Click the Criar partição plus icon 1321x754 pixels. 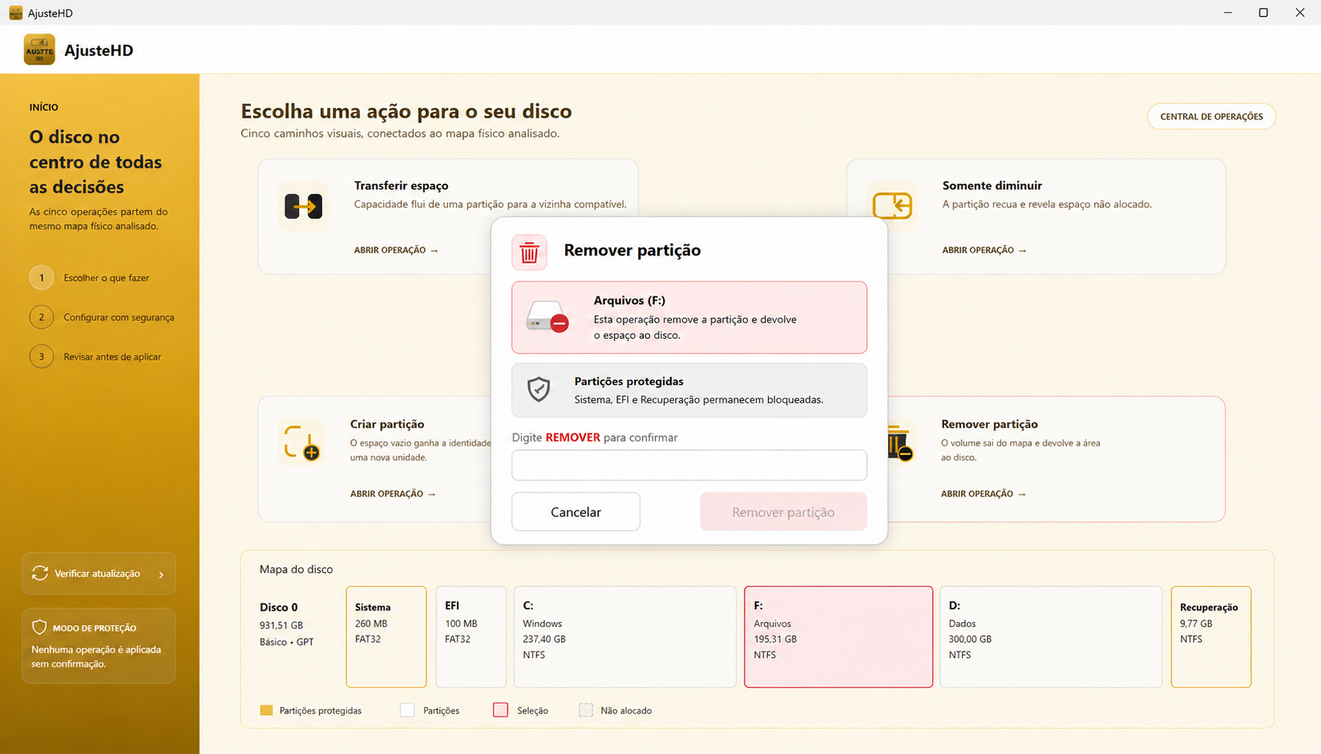click(x=302, y=442)
